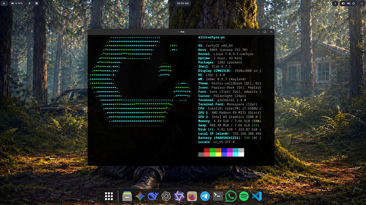Click the fish terminal title bar text
This screenshot has height=205, width=366.
(181, 32)
